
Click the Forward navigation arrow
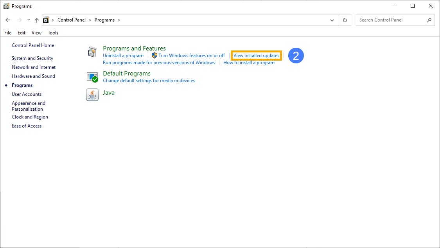(x=20, y=20)
